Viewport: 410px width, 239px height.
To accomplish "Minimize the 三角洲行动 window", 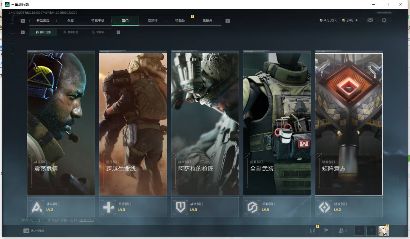I will (x=374, y=4).
